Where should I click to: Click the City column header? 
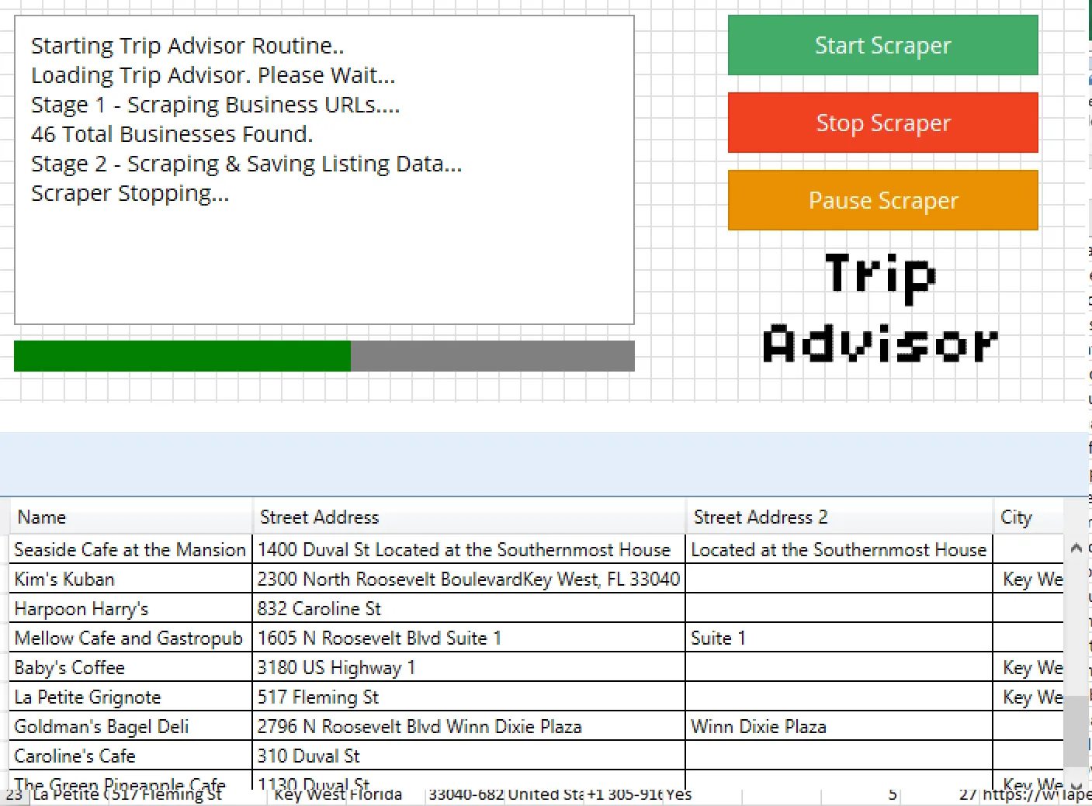point(1028,517)
